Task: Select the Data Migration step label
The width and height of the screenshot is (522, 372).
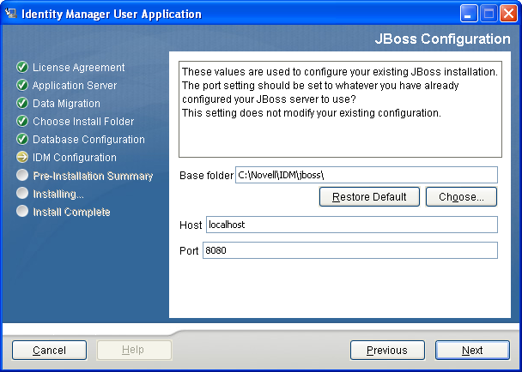Action: [x=66, y=104]
